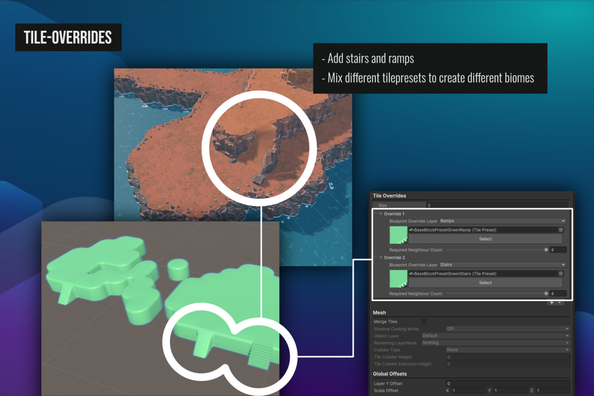The width and height of the screenshot is (594, 396).
Task: Click the Tile Collider Extrusion Height field
Action: [x=508, y=364]
